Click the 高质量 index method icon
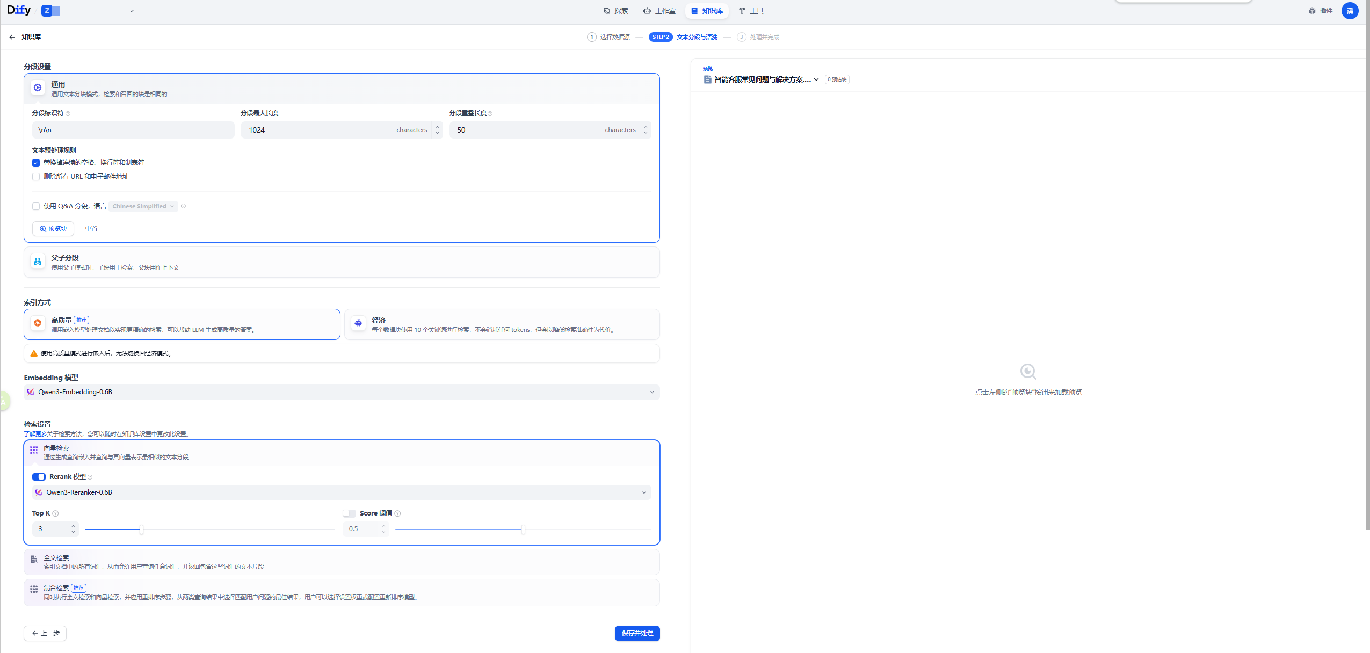This screenshot has height=653, width=1370. 38,323
